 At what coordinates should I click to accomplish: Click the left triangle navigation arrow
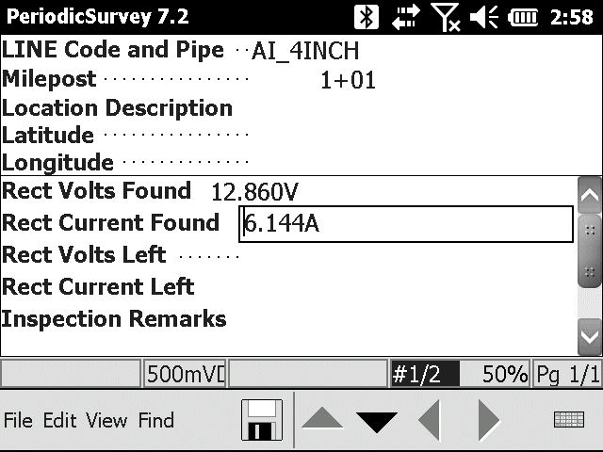tap(430, 421)
